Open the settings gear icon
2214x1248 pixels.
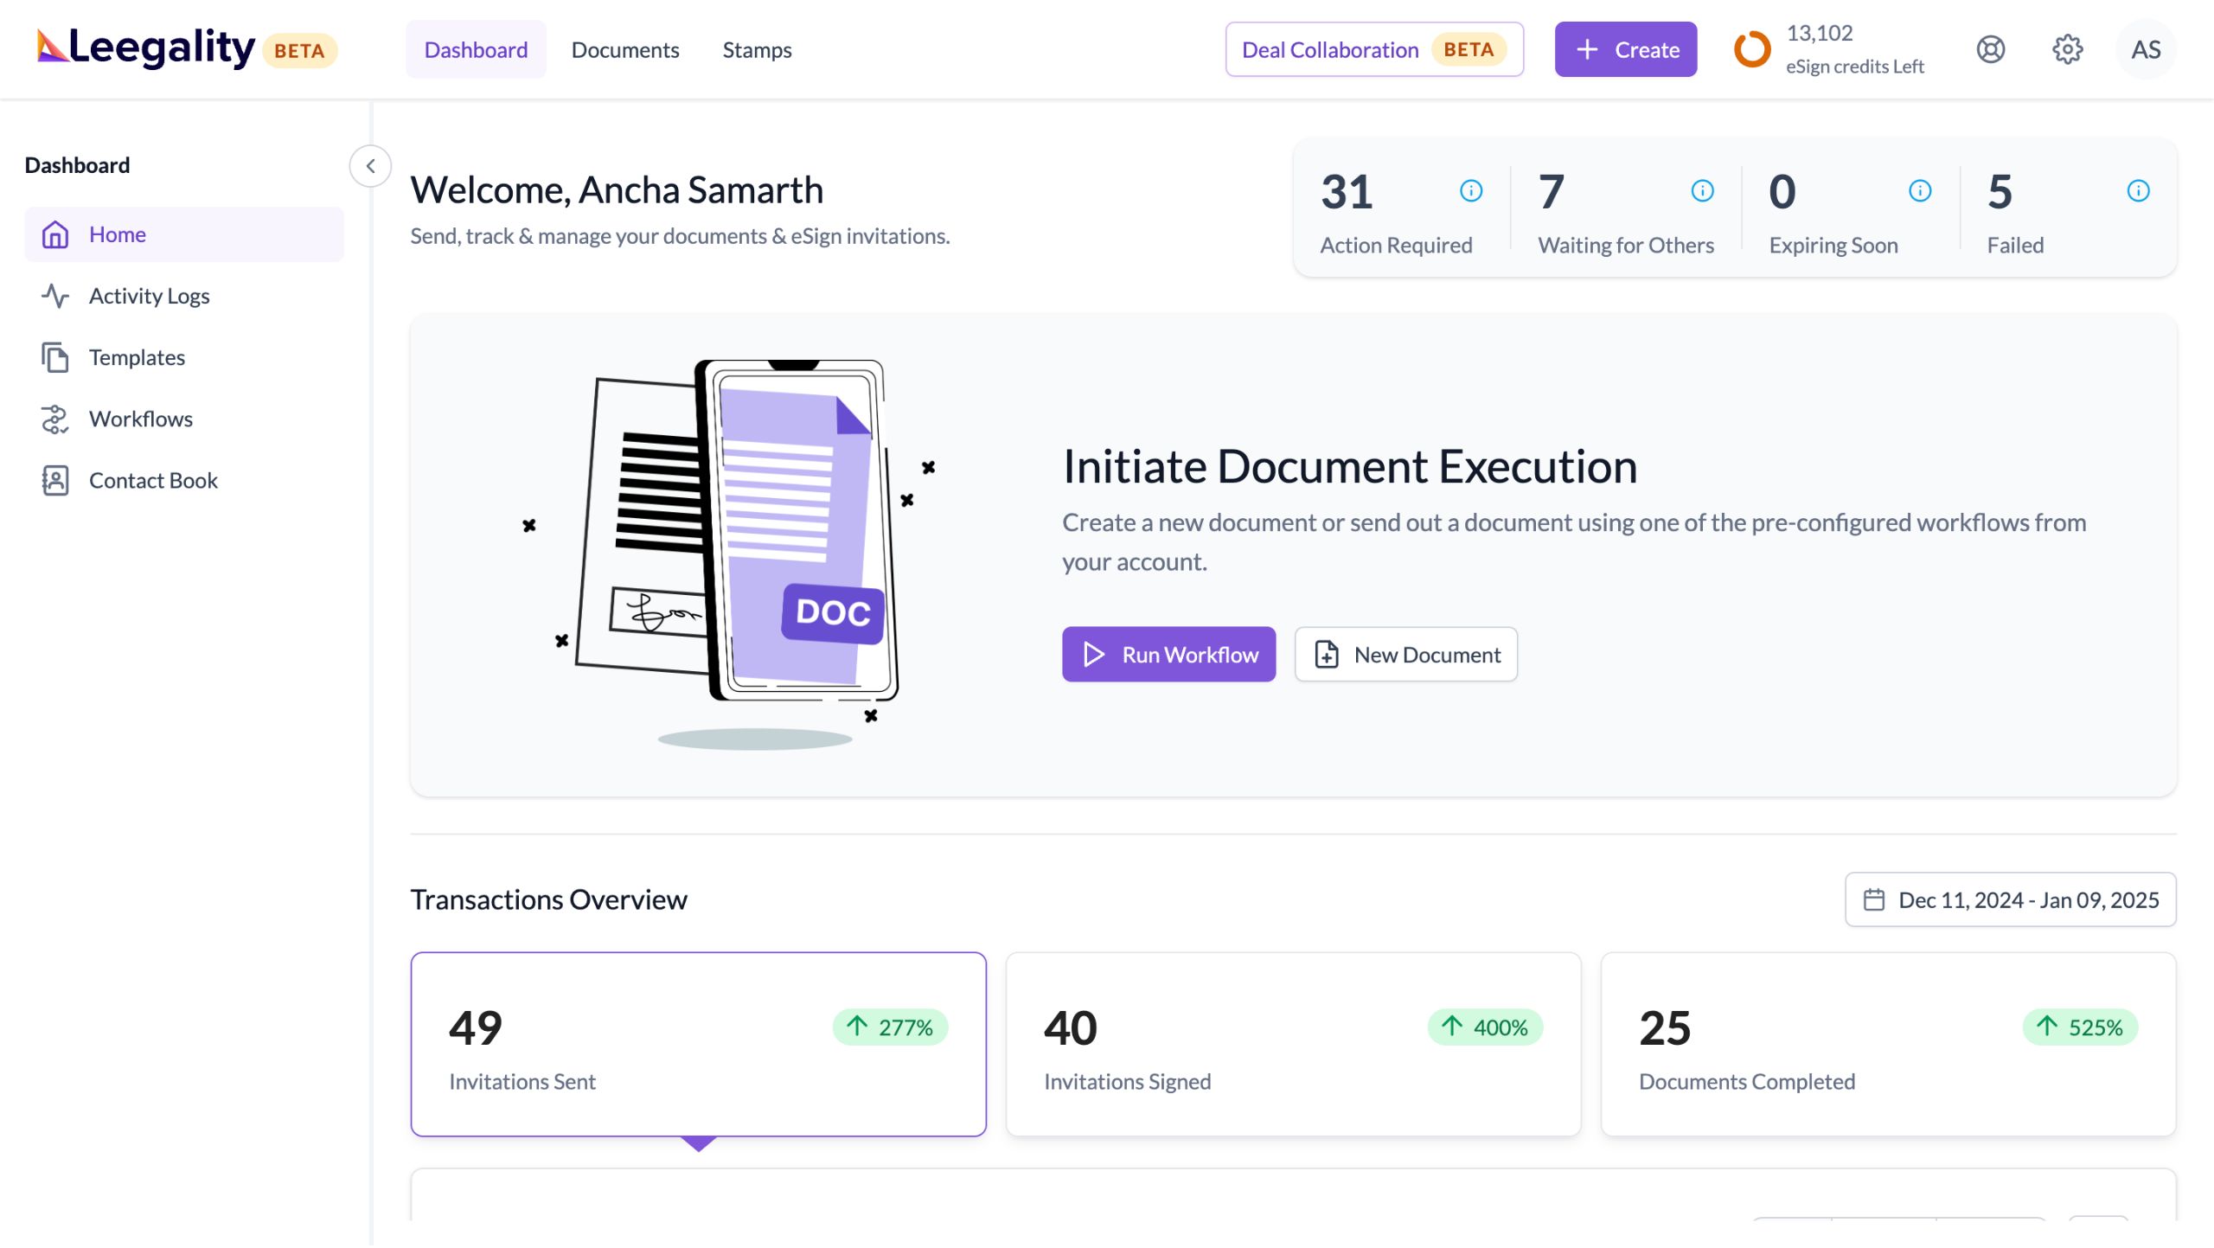pos(2067,49)
